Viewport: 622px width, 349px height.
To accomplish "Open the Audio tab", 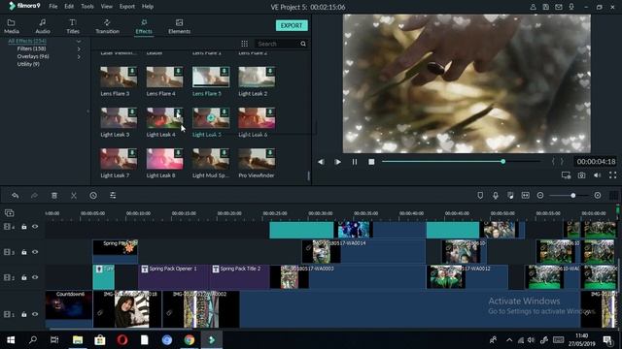I will [x=43, y=26].
